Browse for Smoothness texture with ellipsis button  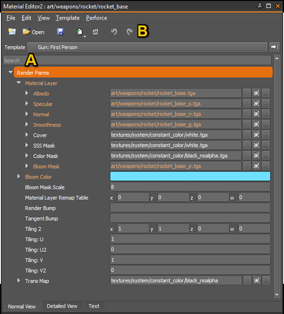266,124
